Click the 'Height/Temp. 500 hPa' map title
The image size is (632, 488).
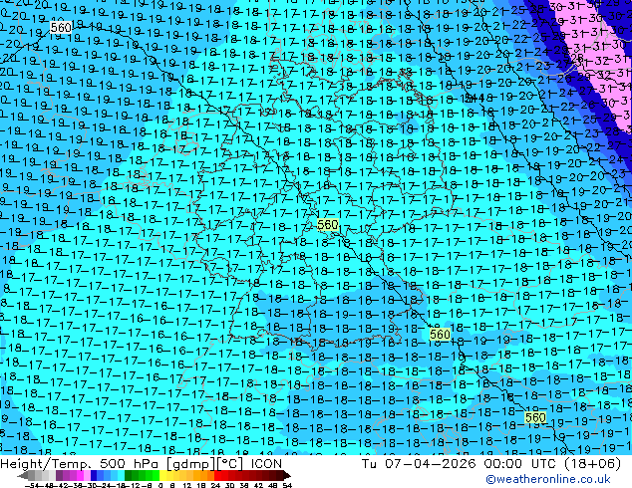[x=82, y=464]
